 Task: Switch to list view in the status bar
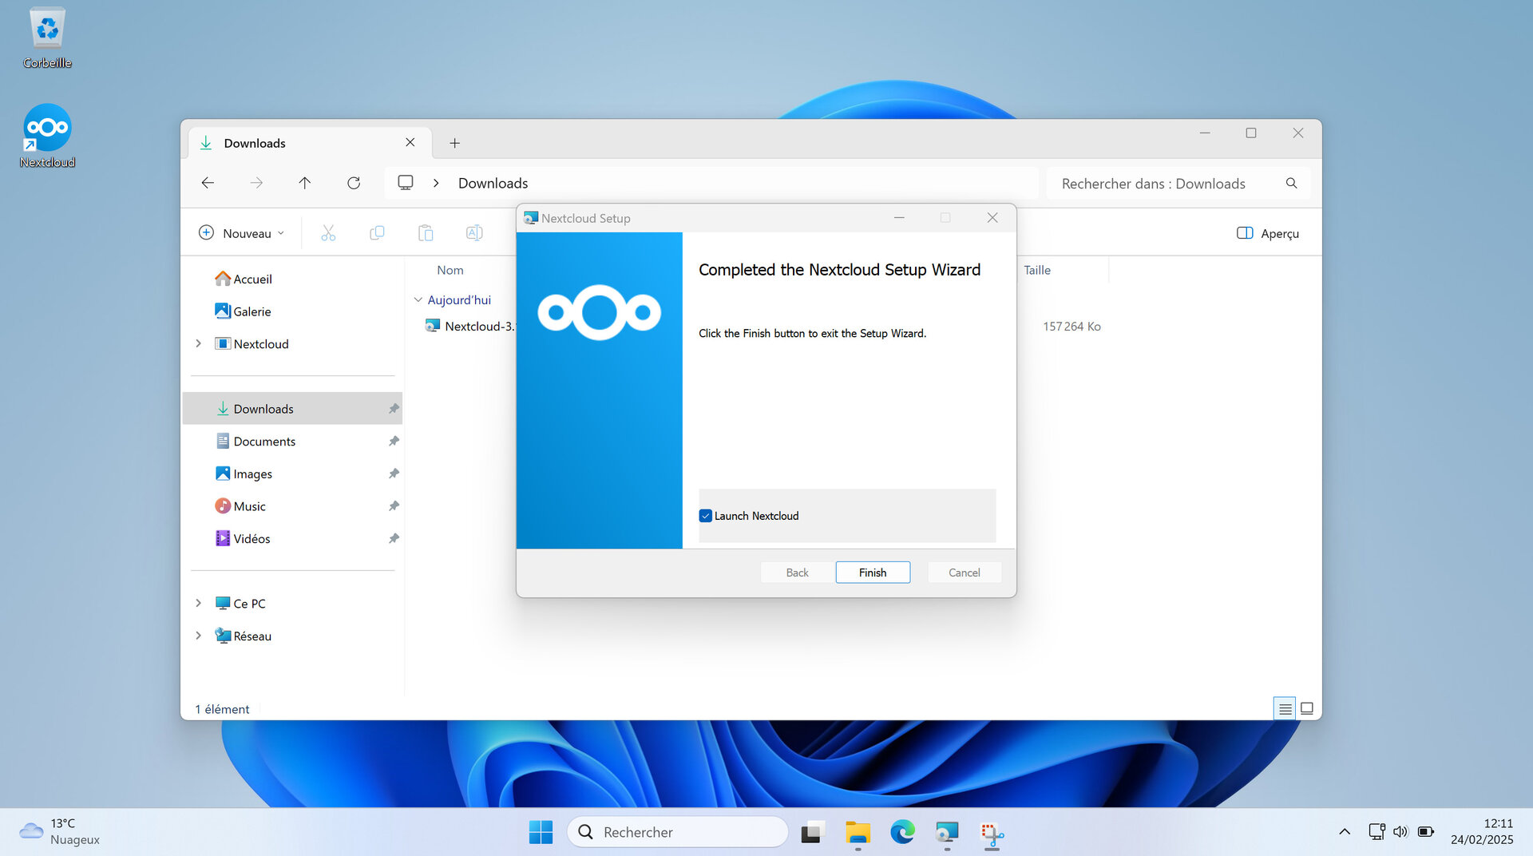coord(1284,708)
